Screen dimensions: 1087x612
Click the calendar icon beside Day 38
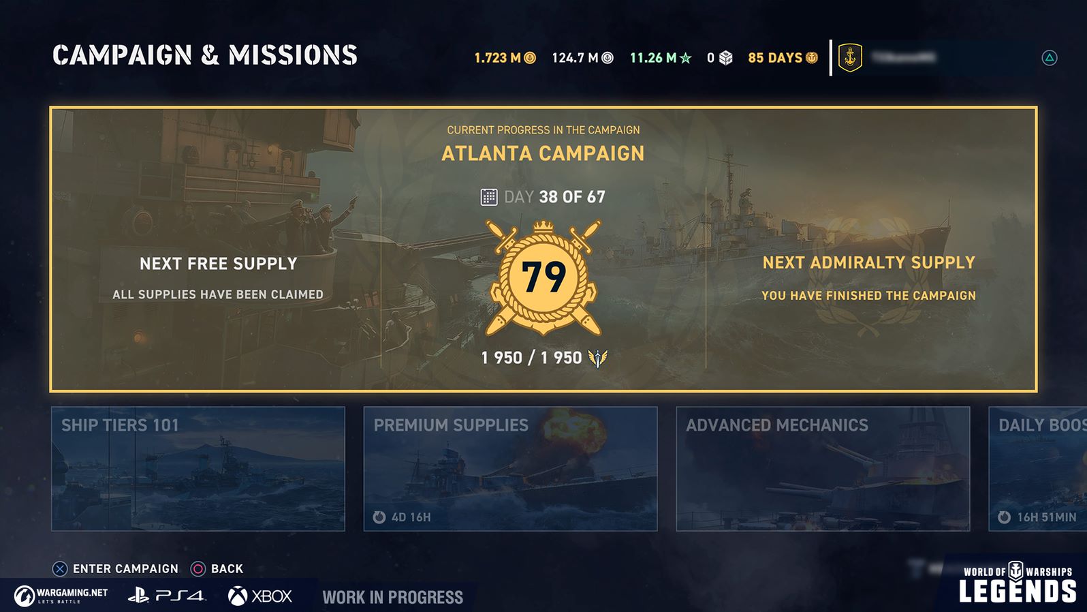click(x=489, y=197)
